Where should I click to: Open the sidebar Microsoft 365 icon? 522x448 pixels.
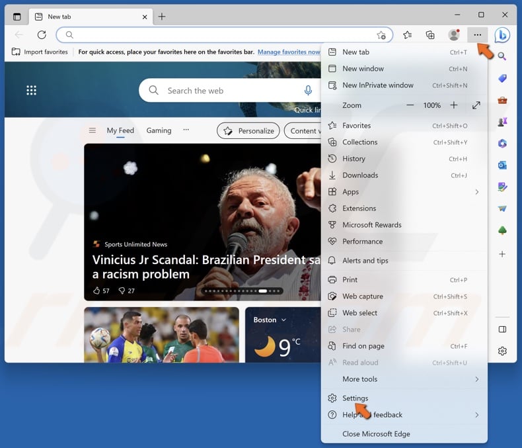(502, 144)
